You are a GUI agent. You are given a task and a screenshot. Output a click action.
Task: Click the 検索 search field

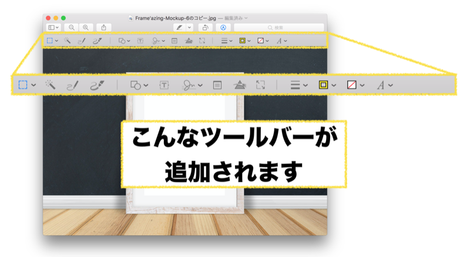(x=278, y=28)
